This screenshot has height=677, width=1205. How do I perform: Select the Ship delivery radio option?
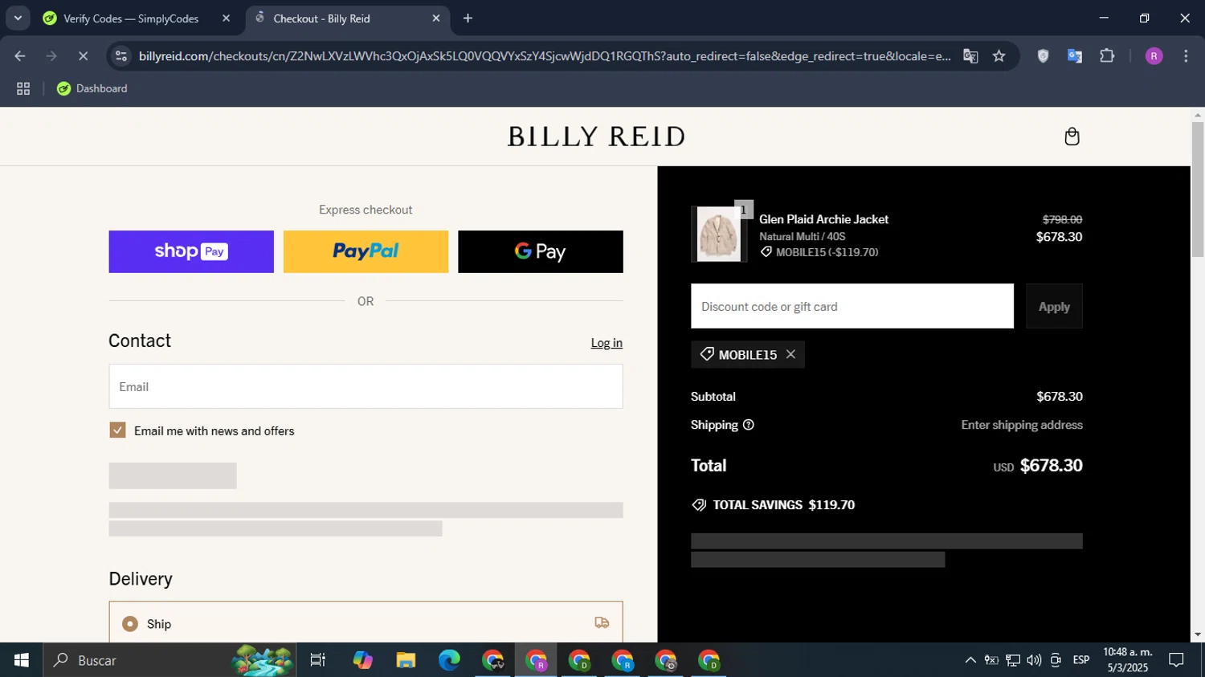[x=130, y=624]
